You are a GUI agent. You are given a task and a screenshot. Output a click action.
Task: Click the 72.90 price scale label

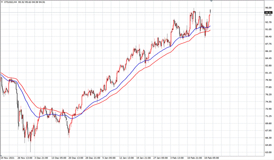268,109
